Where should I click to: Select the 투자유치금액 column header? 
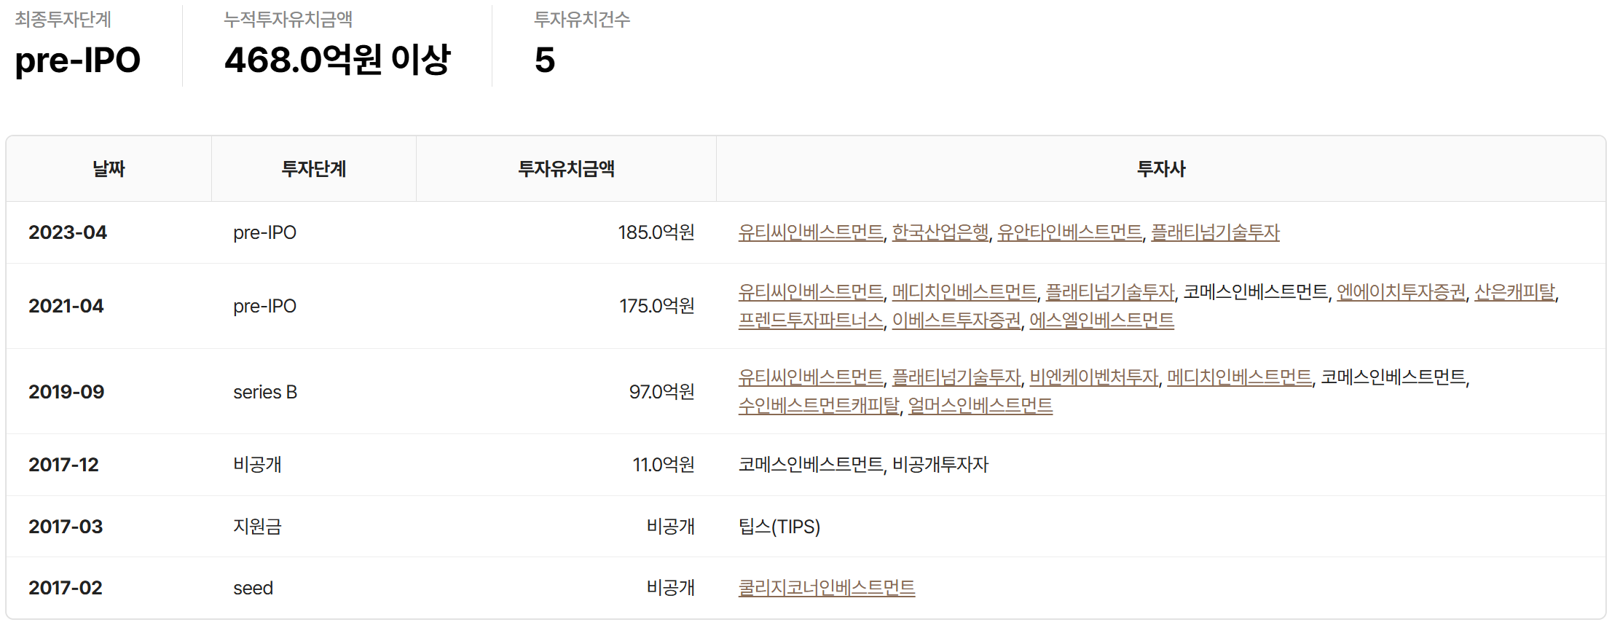point(566,169)
